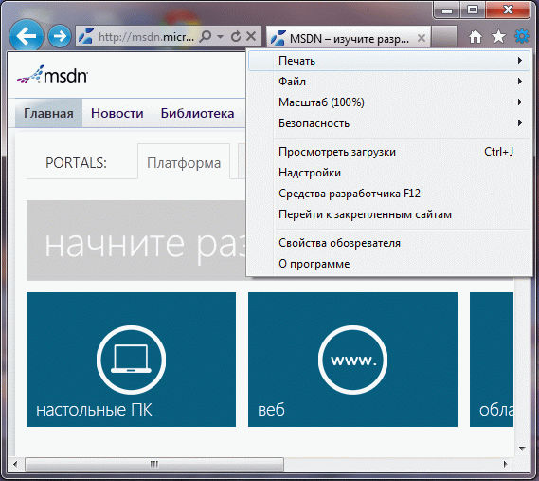Viewport: 539px width, 481px height.
Task: Close the MSDN tab
Action: (422, 38)
